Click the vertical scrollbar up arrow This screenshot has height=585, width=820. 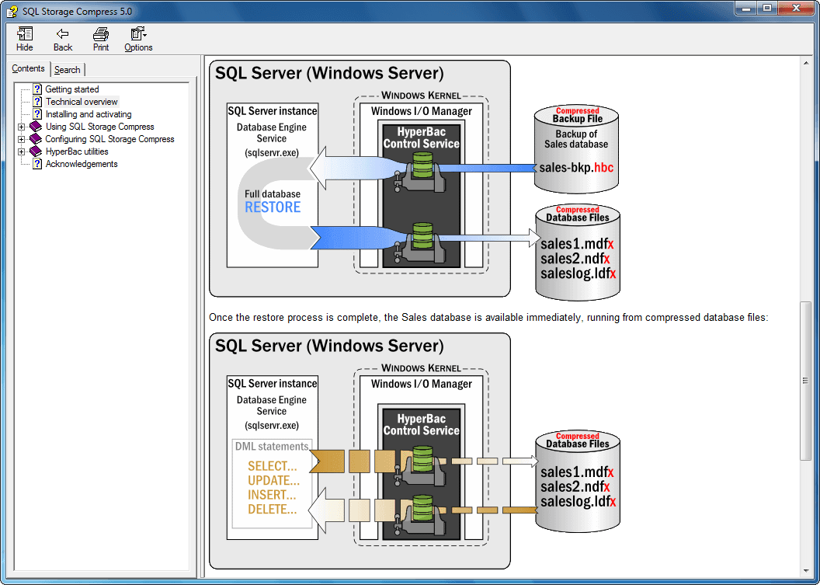(x=805, y=63)
